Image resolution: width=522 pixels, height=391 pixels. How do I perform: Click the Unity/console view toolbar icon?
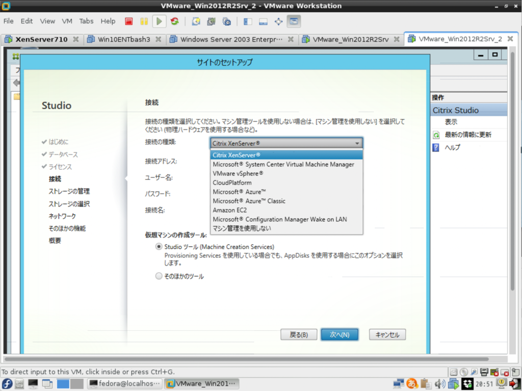pos(294,21)
